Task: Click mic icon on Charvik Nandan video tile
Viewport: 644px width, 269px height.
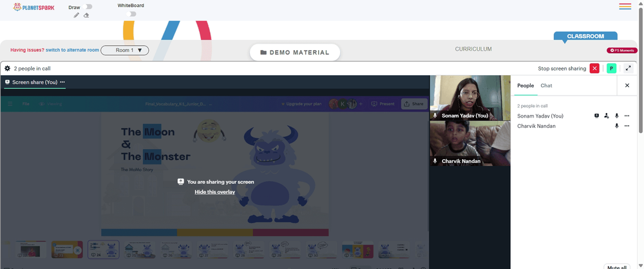Action: coord(435,161)
